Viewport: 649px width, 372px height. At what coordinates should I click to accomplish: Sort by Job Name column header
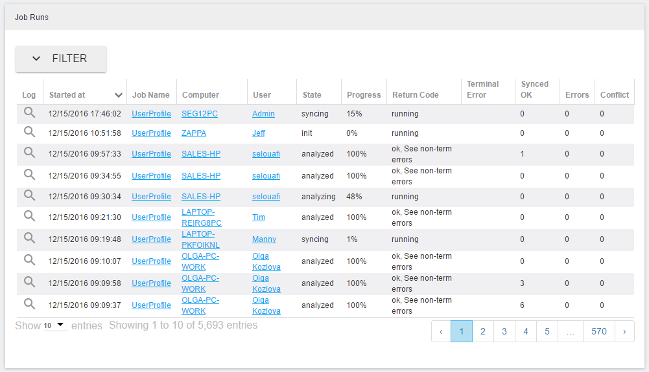150,95
